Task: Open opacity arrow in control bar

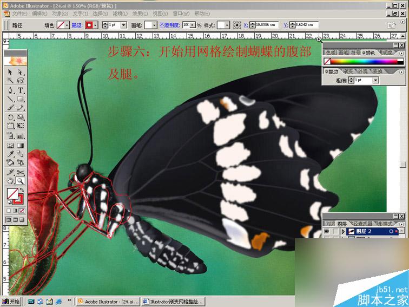Action: point(193,25)
